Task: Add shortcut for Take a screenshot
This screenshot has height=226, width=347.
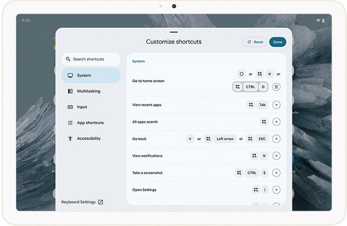Action: pyautogui.click(x=276, y=172)
